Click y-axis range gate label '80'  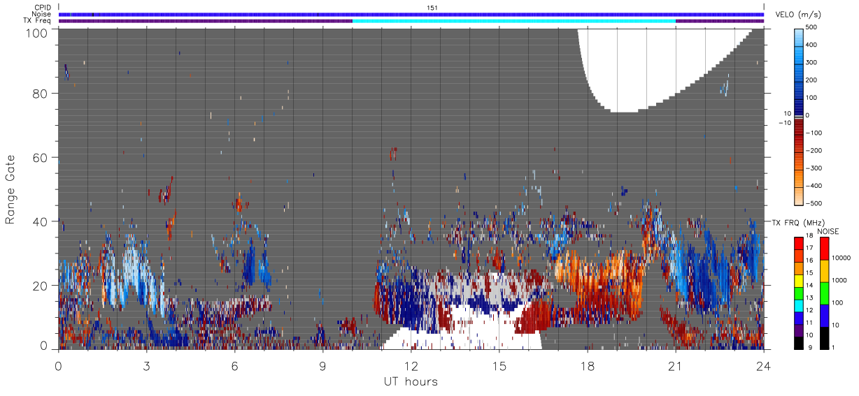click(x=40, y=94)
